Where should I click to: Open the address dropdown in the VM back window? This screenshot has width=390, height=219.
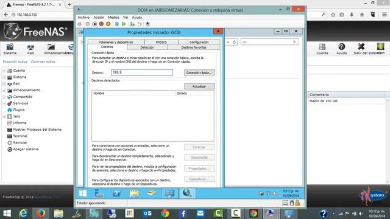[228, 42]
